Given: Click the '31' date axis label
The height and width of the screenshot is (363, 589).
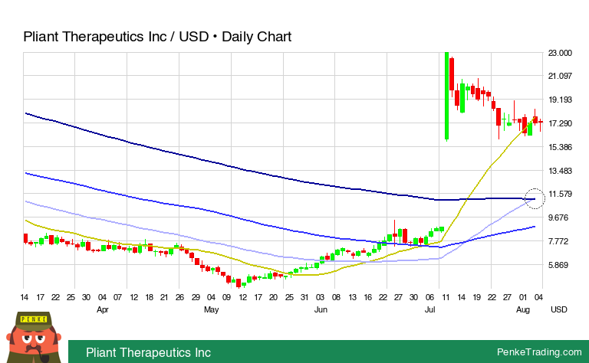Looking at the screenshot, I should (304, 297).
